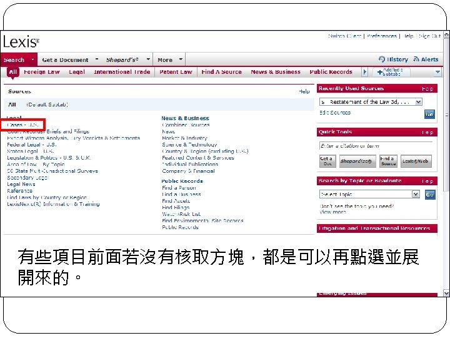Select the Find A Source subtab
The width and height of the screenshot is (450, 338).
click(x=221, y=72)
